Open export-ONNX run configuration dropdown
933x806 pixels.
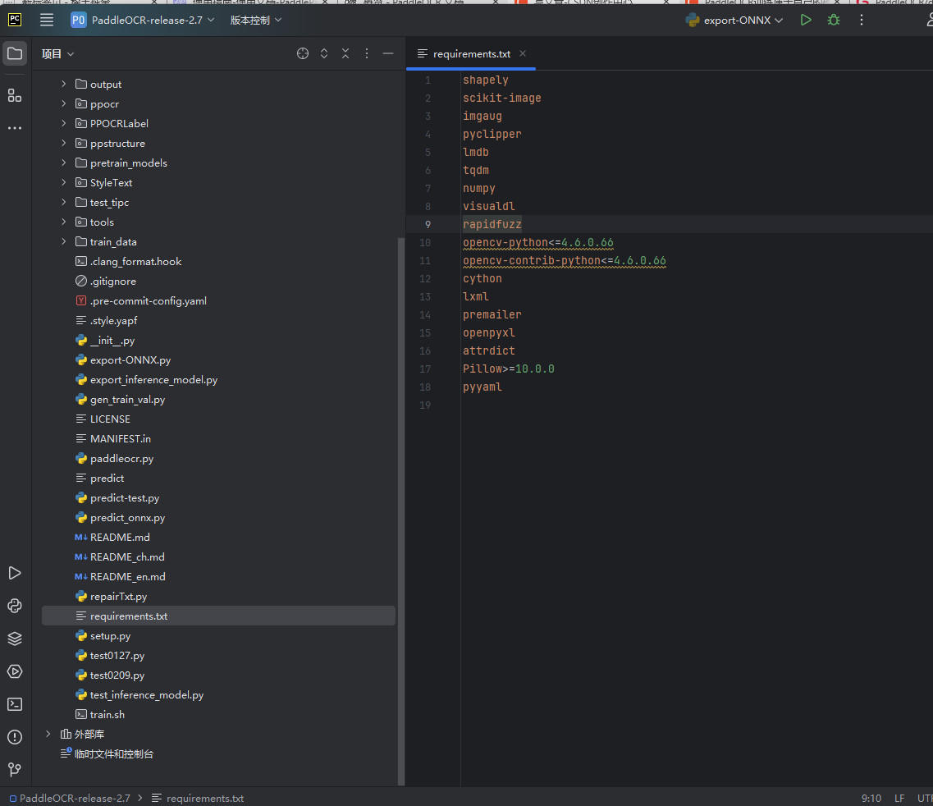pyautogui.click(x=734, y=21)
